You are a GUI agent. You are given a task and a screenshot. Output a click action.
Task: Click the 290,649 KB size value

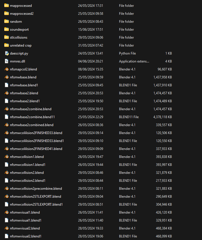coord(164,197)
